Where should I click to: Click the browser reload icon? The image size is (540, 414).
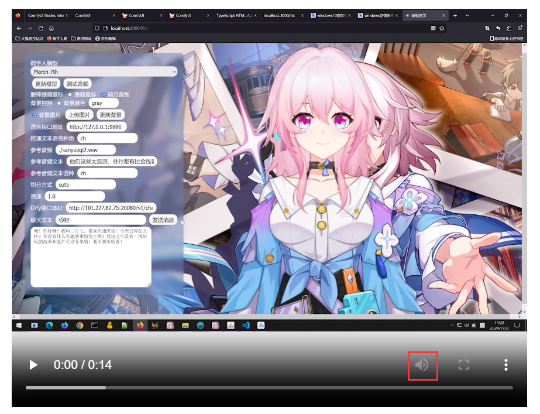[40, 28]
